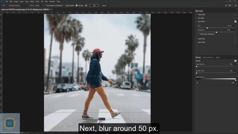238x134 pixels.
Task: Click the blur pin tool icon in options bar
Action: (4, 6)
